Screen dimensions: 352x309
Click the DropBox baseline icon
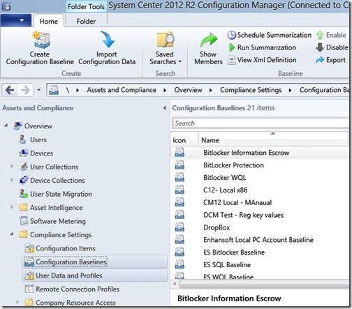pos(179,227)
